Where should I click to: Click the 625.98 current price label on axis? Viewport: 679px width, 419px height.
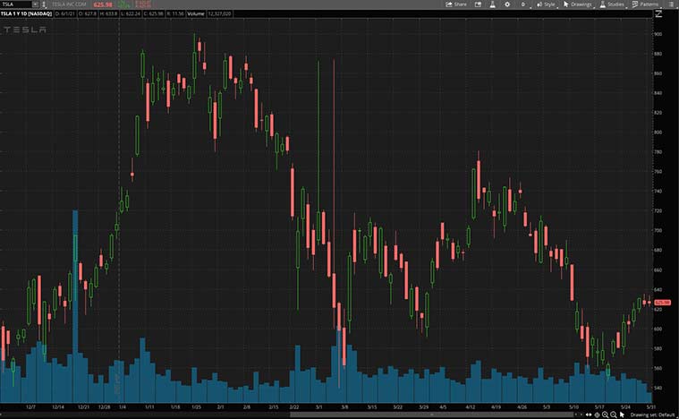click(x=662, y=303)
